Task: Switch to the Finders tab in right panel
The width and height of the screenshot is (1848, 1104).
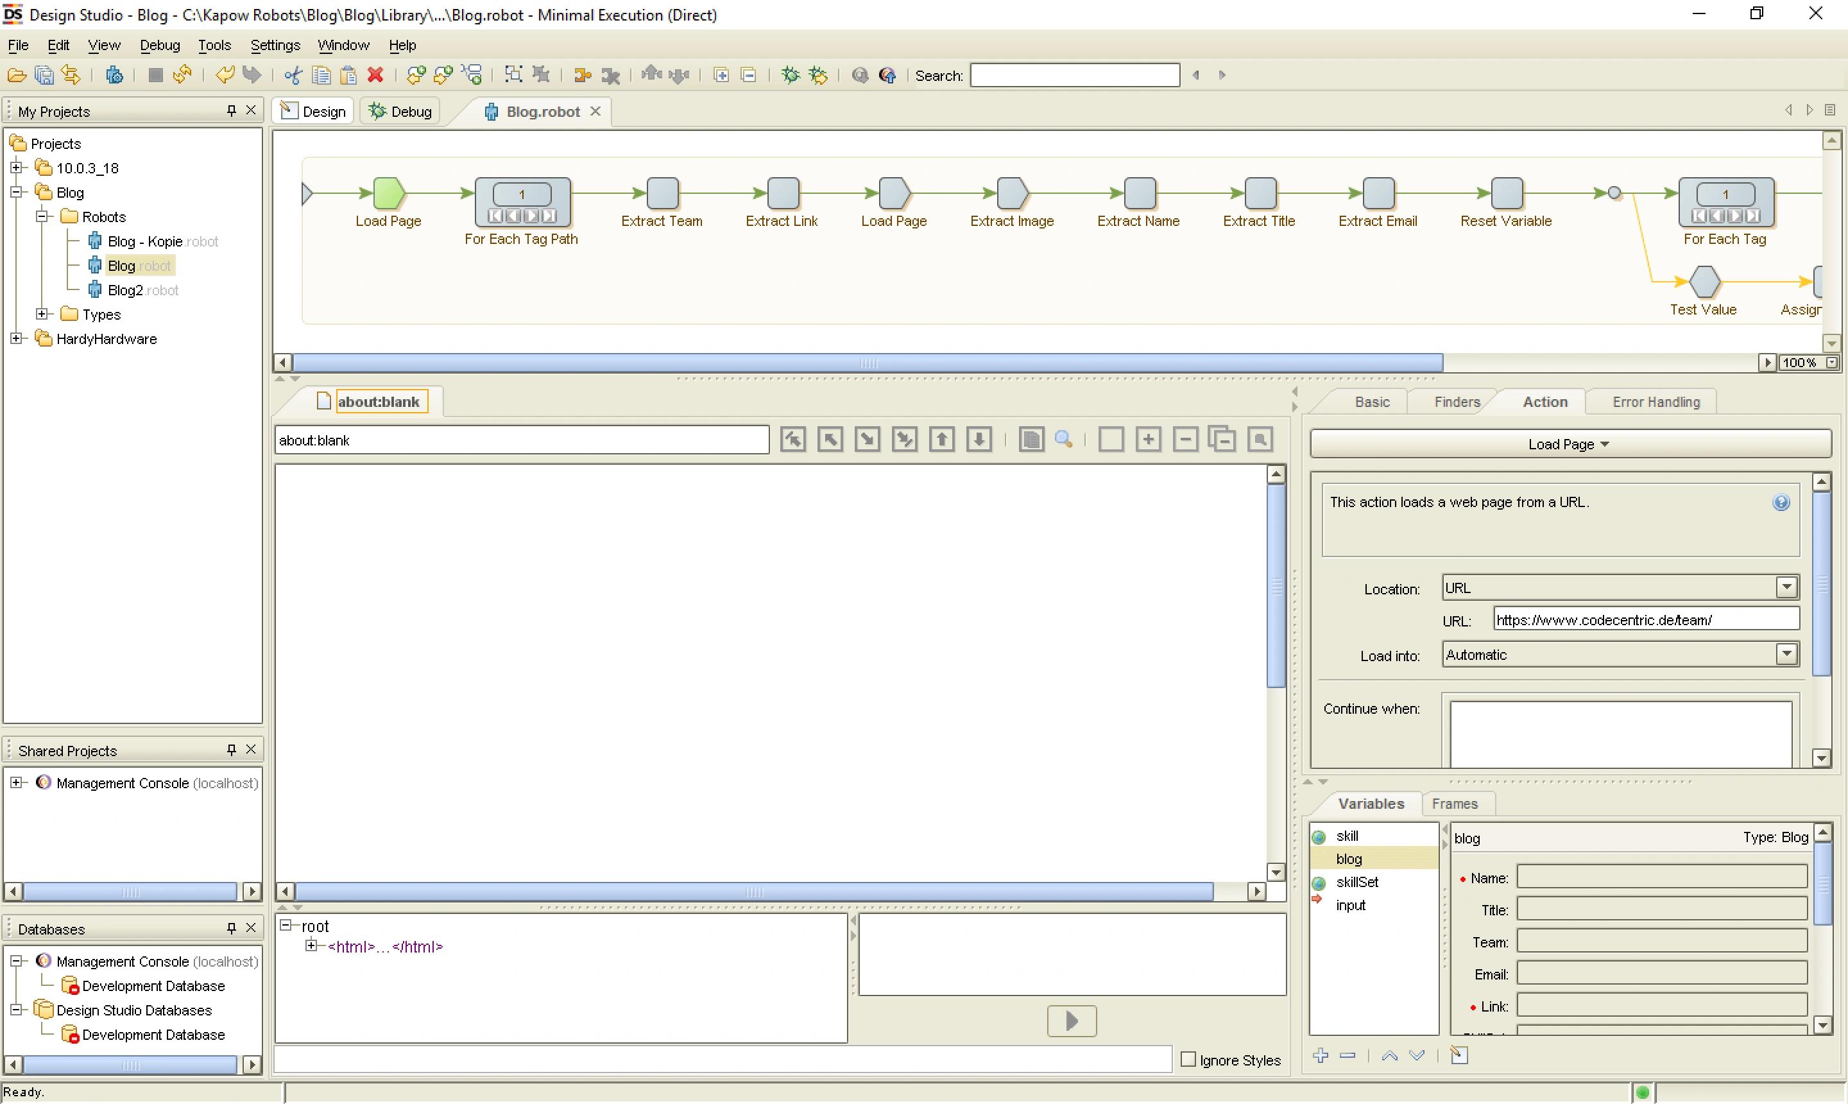Action: tap(1458, 401)
